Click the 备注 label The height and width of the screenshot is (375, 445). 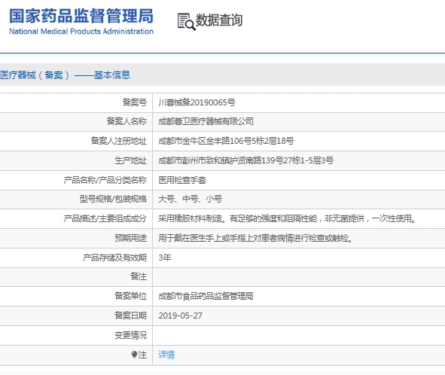coord(139,276)
